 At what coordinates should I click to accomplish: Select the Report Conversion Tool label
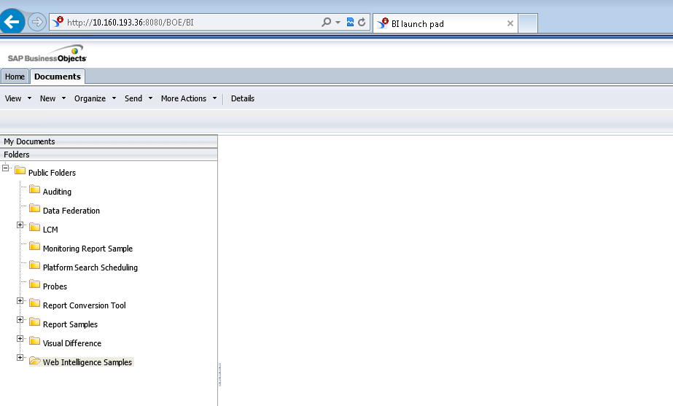[x=84, y=305]
